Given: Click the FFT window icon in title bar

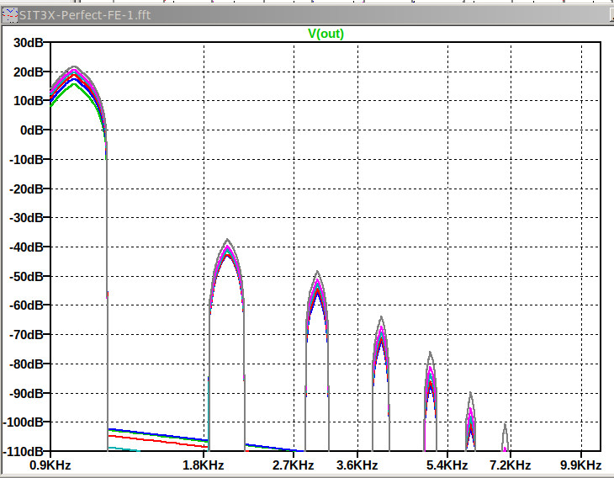Looking at the screenshot, I should click(x=10, y=15).
